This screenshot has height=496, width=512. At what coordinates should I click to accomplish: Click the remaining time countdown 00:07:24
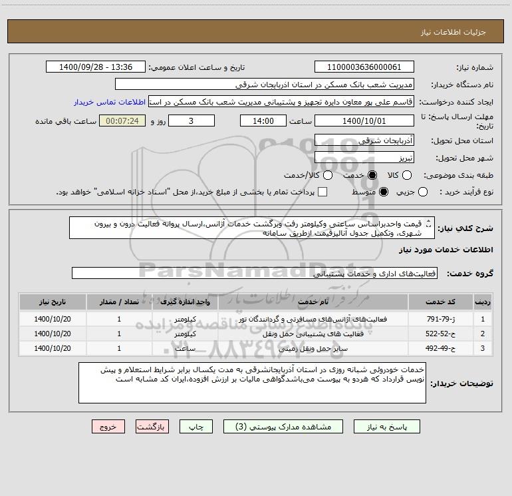pyautogui.click(x=122, y=121)
